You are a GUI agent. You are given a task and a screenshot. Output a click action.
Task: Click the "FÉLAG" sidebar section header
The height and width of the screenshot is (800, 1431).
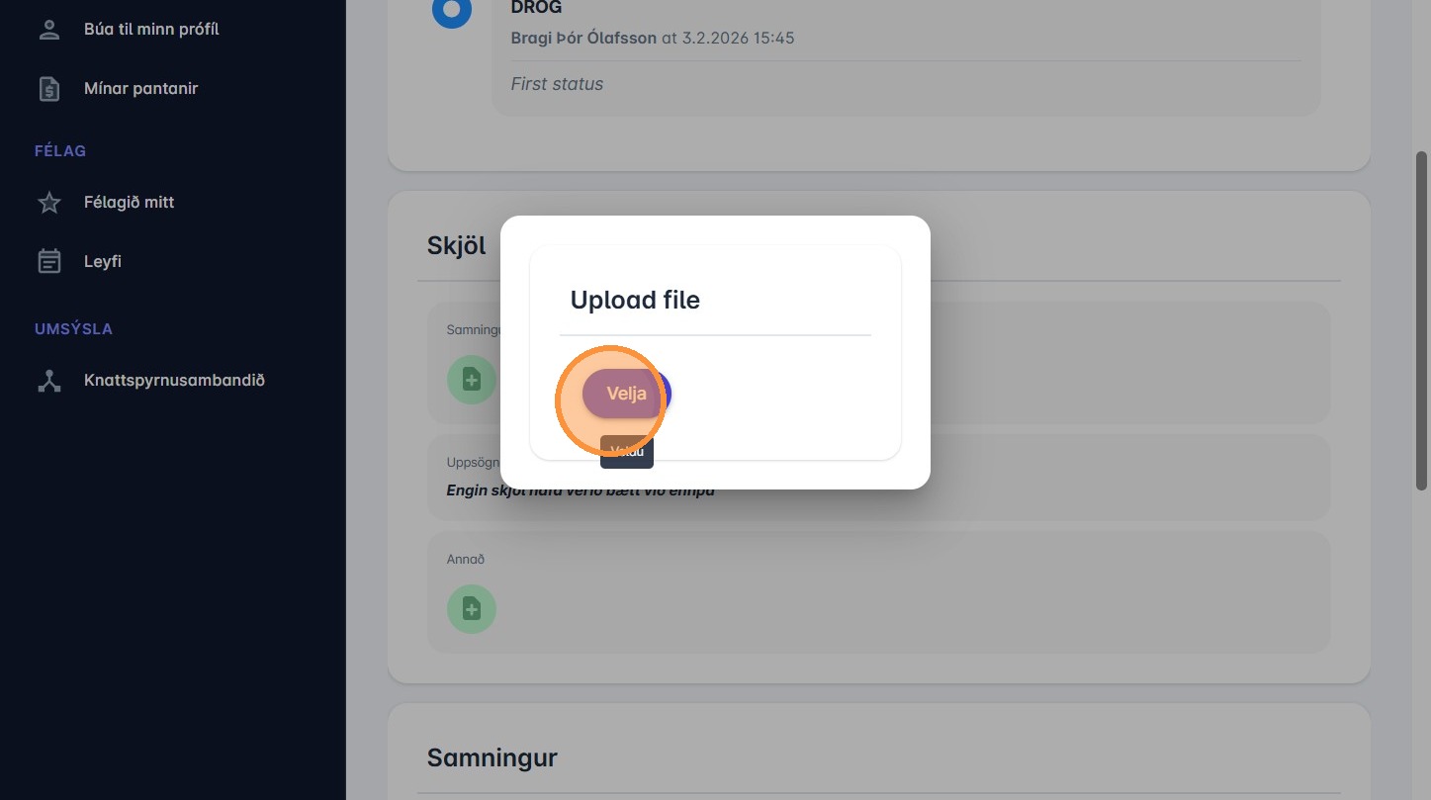60,151
